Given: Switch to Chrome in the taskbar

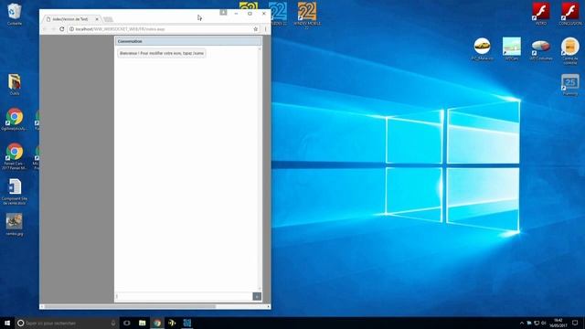Looking at the screenshot, I should point(157,323).
